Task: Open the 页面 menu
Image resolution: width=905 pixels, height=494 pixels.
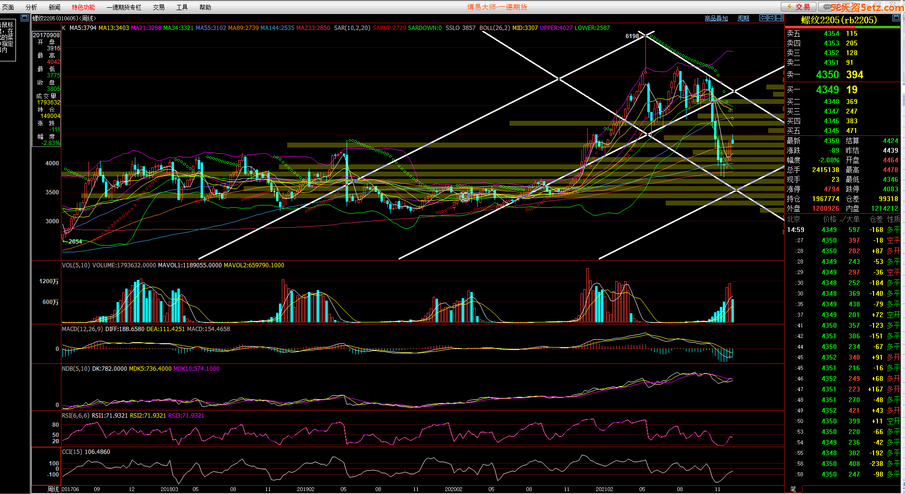Action: pyautogui.click(x=8, y=7)
